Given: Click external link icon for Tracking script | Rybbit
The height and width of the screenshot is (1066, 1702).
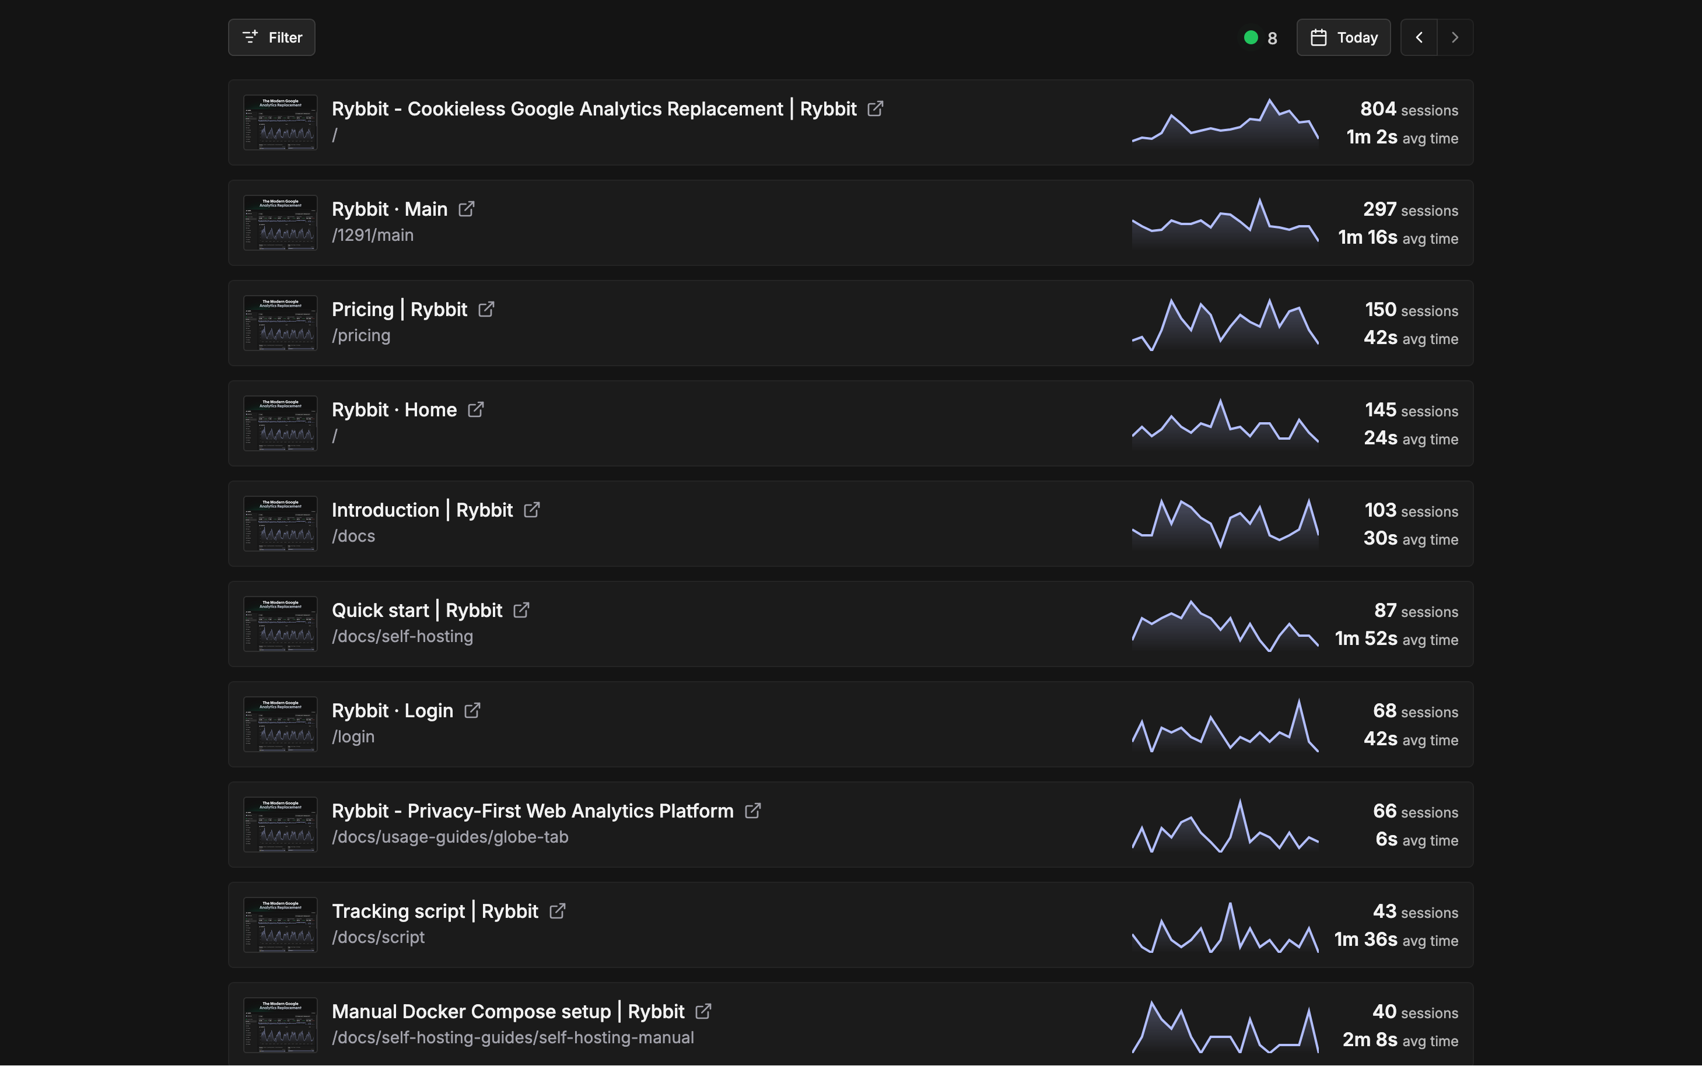Looking at the screenshot, I should [557, 911].
